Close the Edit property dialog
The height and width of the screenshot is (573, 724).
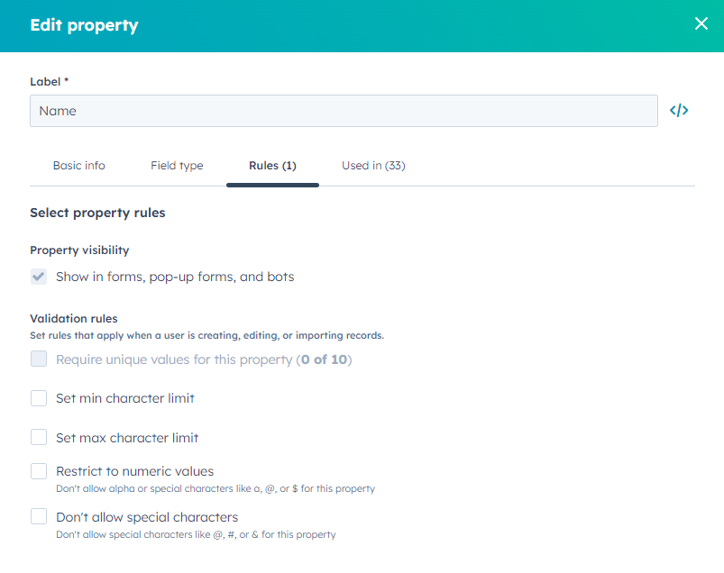701,23
